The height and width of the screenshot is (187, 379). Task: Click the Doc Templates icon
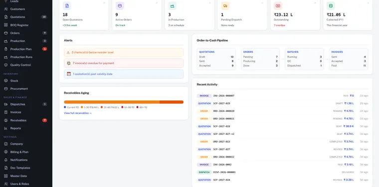6,168
